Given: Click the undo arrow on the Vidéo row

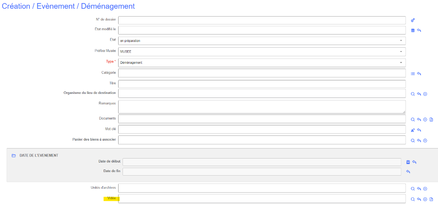Looking at the screenshot, I should 419,199.
